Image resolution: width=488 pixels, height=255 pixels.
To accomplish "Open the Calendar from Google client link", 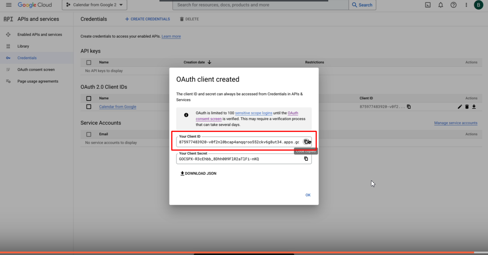I will pyautogui.click(x=118, y=106).
